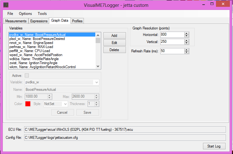Click the Save button
This screenshot has height=154, width=233.
click(x=88, y=112)
